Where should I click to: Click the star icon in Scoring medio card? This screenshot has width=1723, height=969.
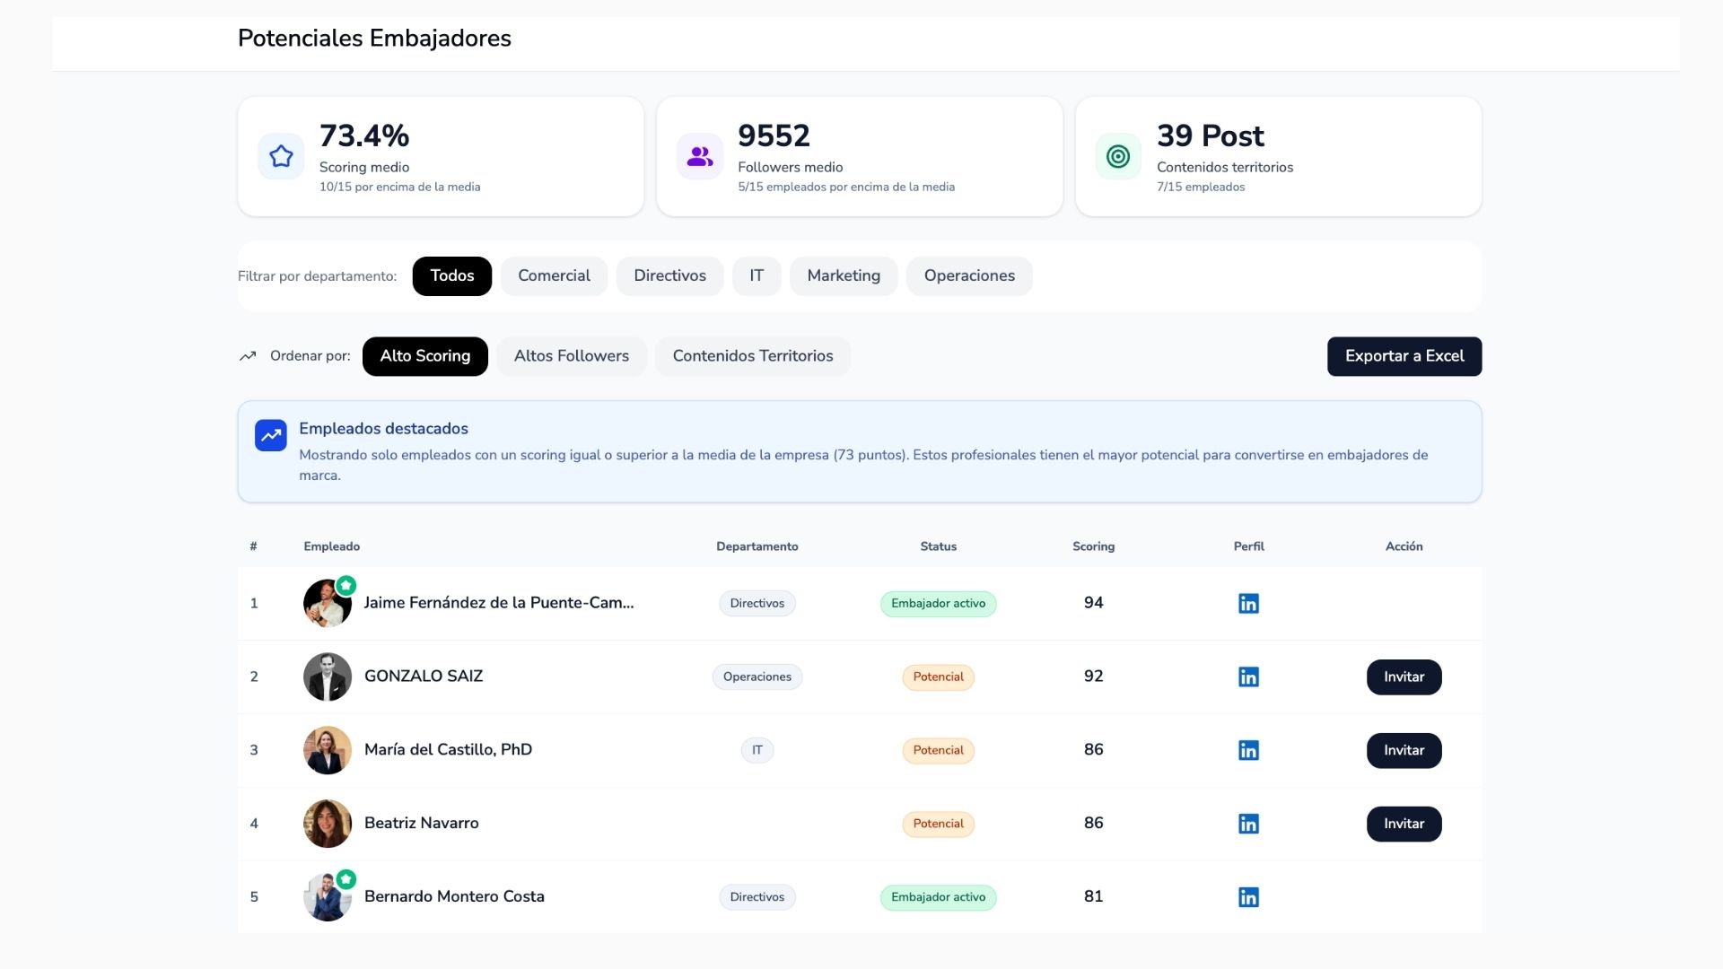[x=281, y=156]
